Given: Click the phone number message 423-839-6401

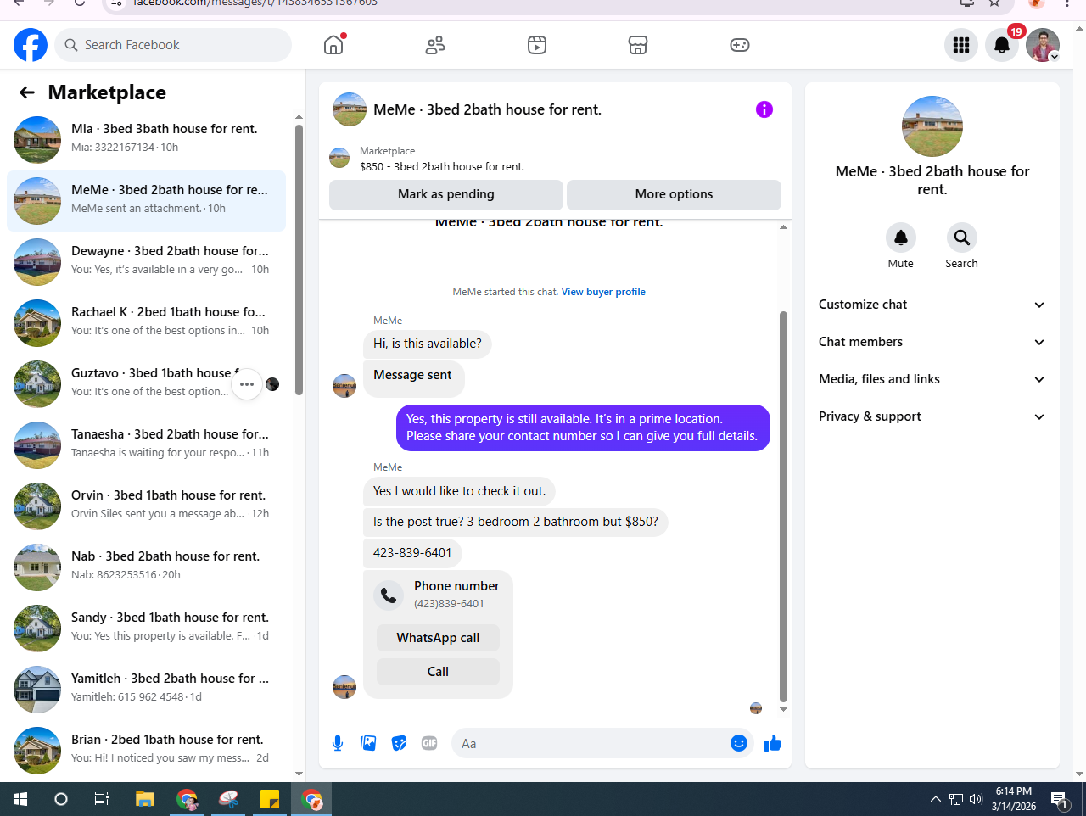Looking at the screenshot, I should tap(412, 553).
